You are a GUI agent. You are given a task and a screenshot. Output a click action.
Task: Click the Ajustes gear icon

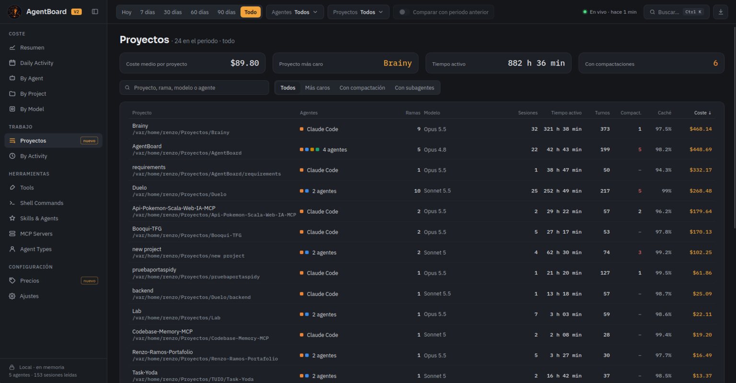pos(12,296)
